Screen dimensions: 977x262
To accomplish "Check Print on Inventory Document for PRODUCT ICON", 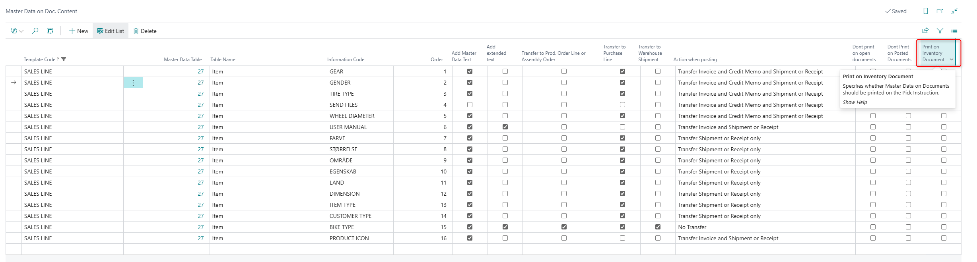I will click(944, 238).
